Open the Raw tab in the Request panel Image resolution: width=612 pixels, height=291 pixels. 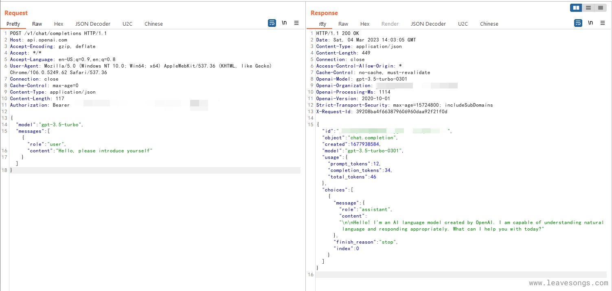click(37, 24)
